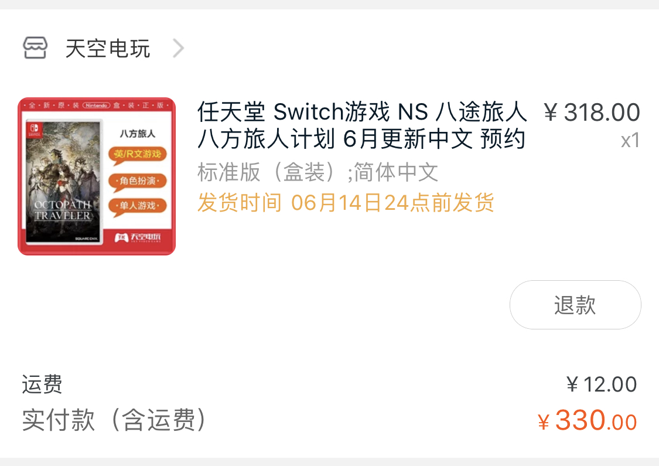Tap the 实付款（含运费）label
The image size is (659, 466).
coord(114,420)
